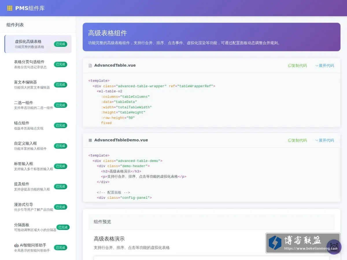
Task: Copy code of AdvancedTableDemo.vue
Action: click(297, 140)
